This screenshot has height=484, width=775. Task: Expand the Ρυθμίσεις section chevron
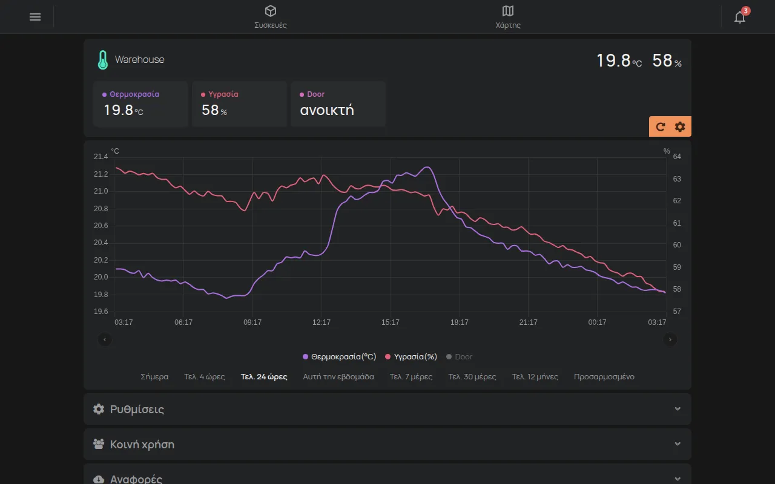pos(678,409)
